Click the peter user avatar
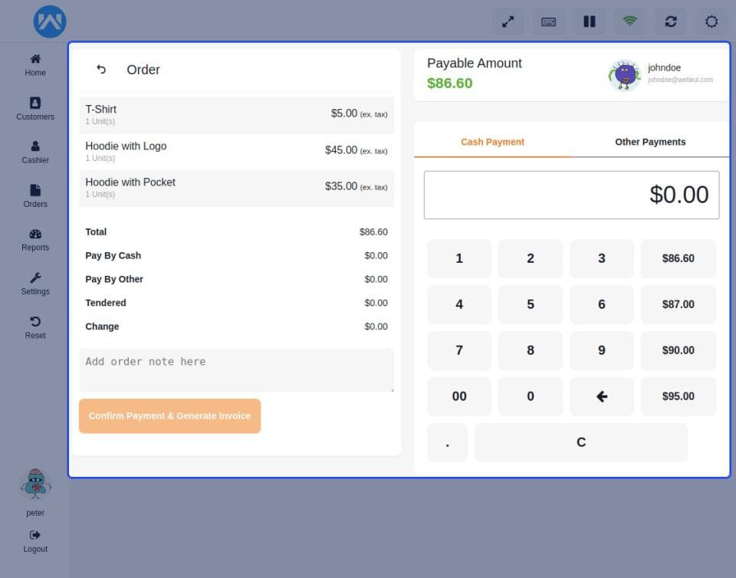Viewport: 736px width, 578px height. pos(35,484)
